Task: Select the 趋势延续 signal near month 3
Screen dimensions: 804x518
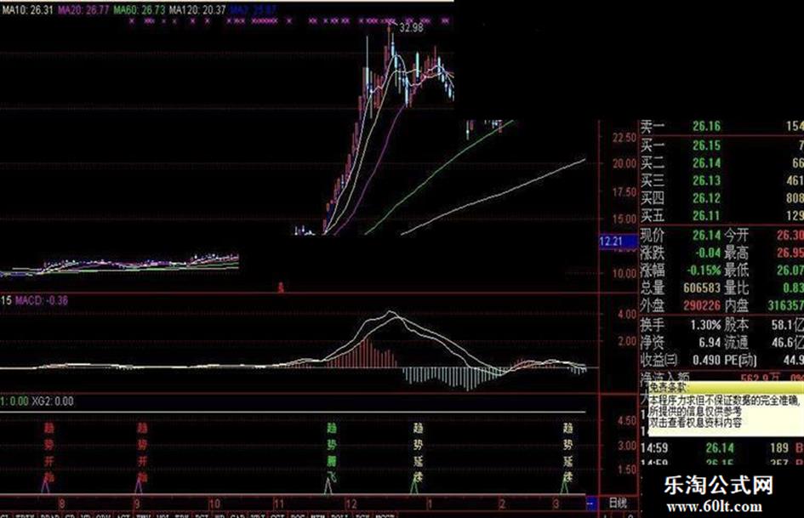Action: (x=567, y=454)
